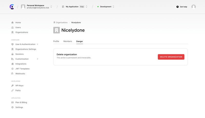
Task: Click the Clerk logo icon
Action: click(x=12, y=7)
